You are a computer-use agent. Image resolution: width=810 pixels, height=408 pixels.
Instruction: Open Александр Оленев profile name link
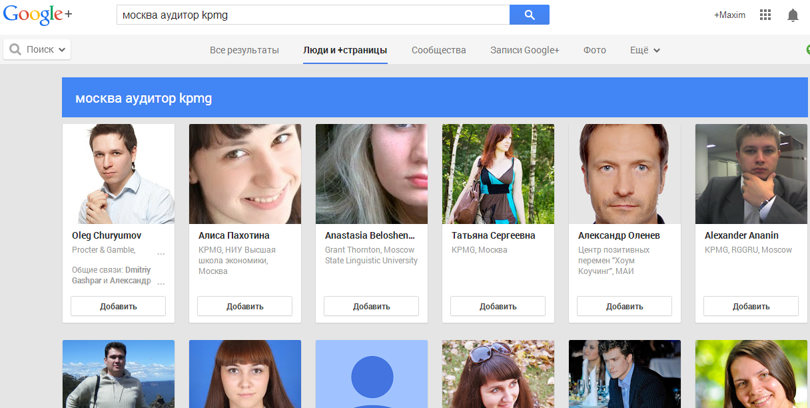tap(619, 235)
